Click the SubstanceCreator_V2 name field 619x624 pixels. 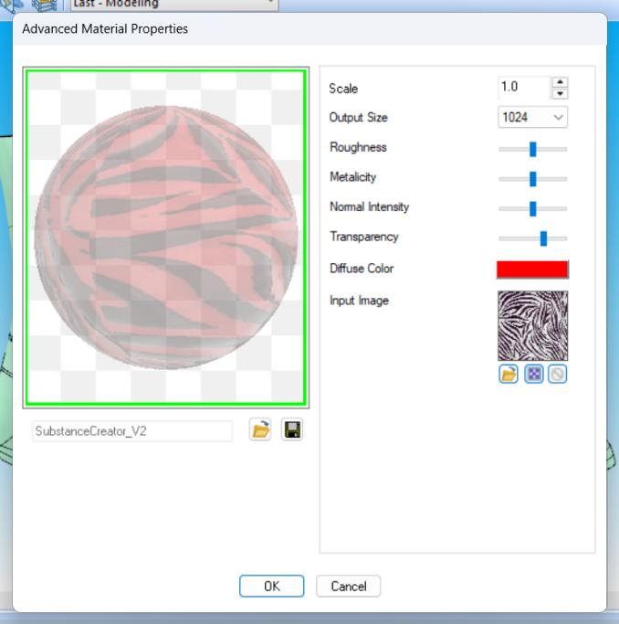point(132,431)
